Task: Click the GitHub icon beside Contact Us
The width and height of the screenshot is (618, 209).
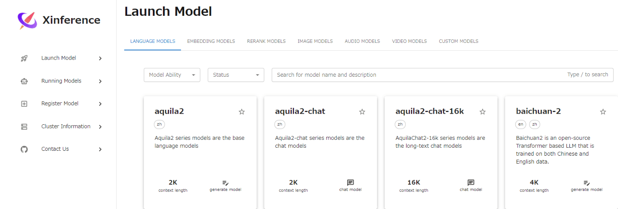Action: click(24, 149)
